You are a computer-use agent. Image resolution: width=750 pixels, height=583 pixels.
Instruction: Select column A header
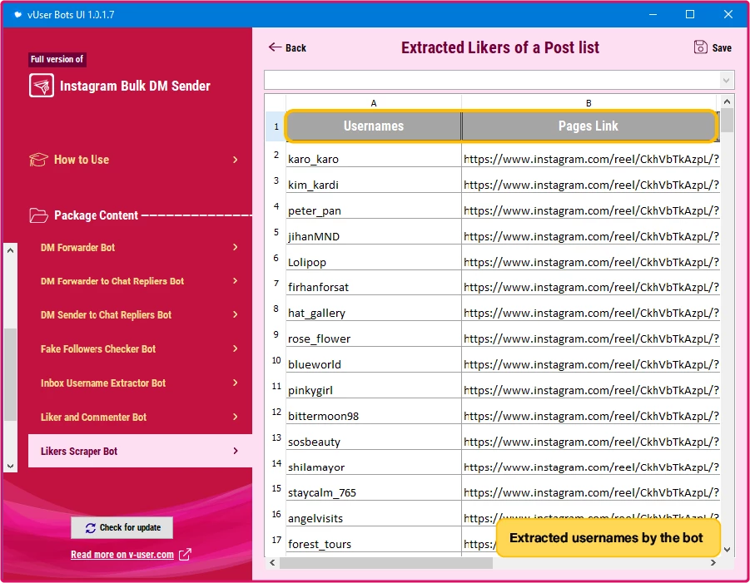click(374, 103)
